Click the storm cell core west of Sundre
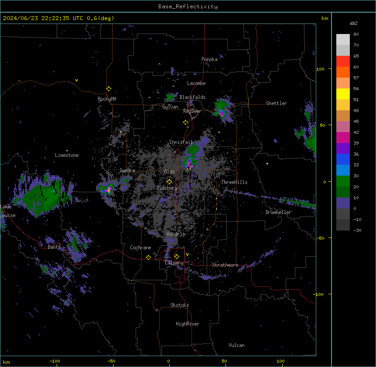376x367 pixels. coord(108,189)
